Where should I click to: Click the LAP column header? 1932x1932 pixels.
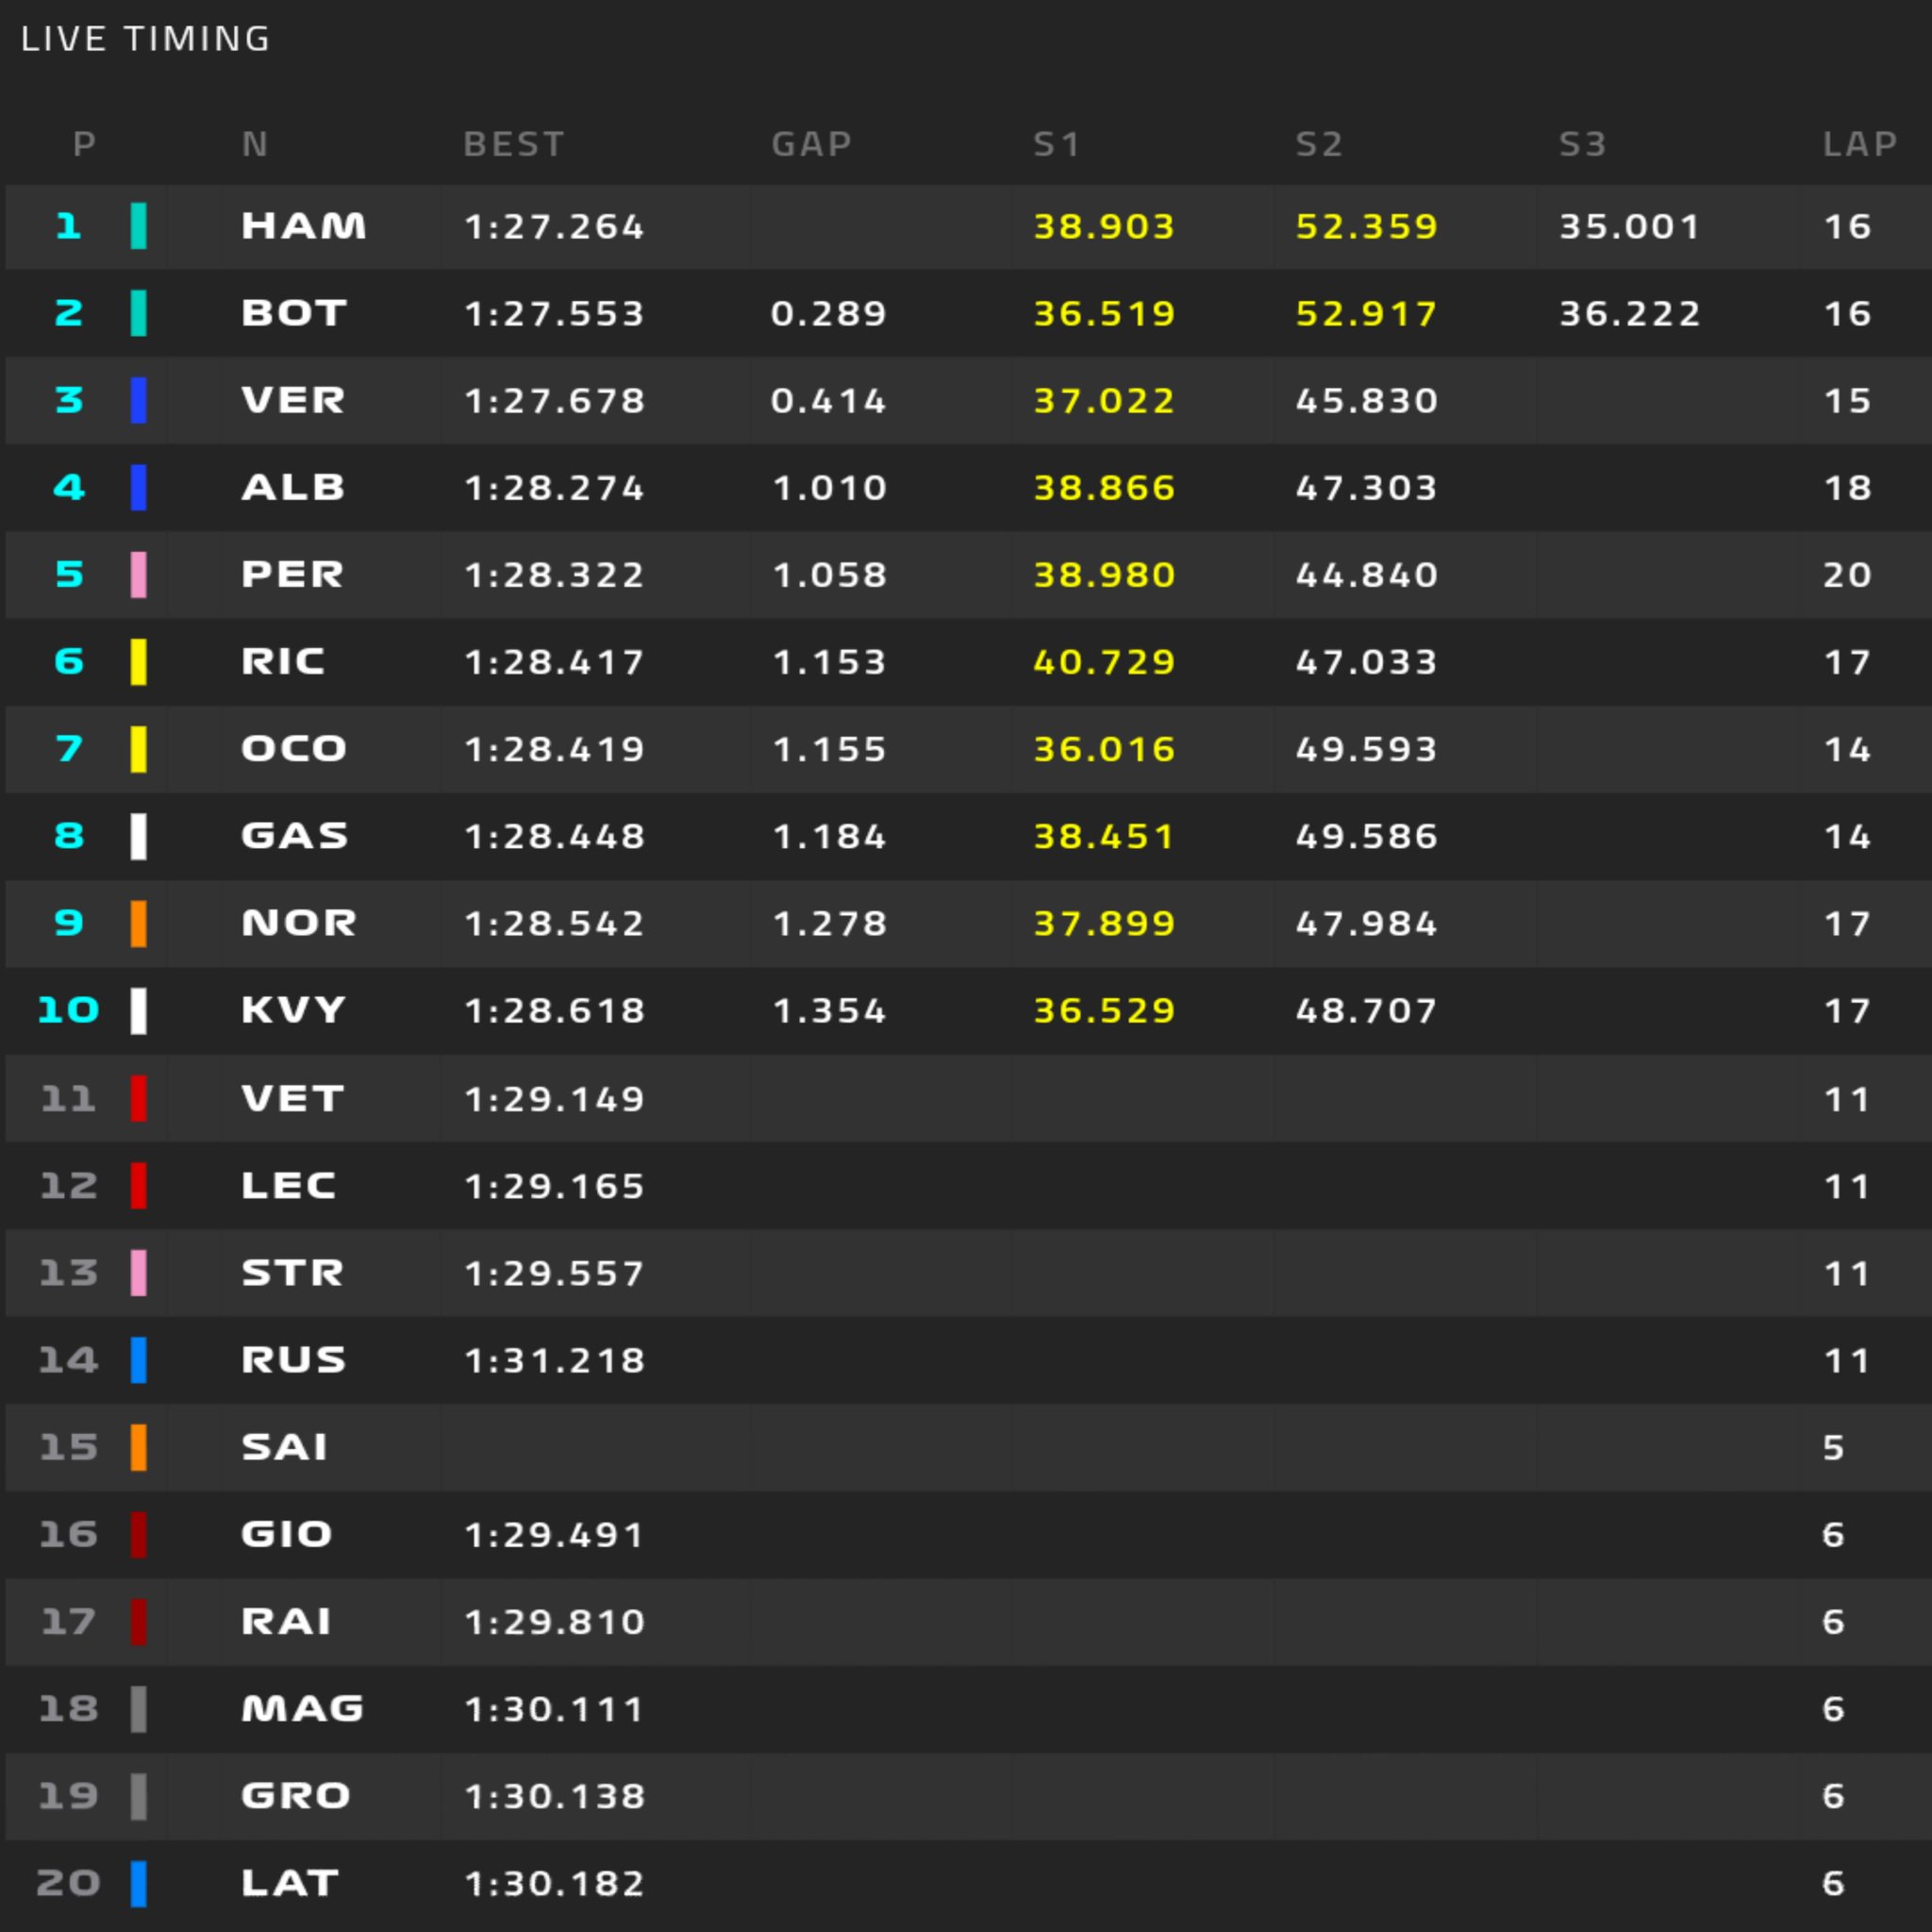(x=1859, y=144)
